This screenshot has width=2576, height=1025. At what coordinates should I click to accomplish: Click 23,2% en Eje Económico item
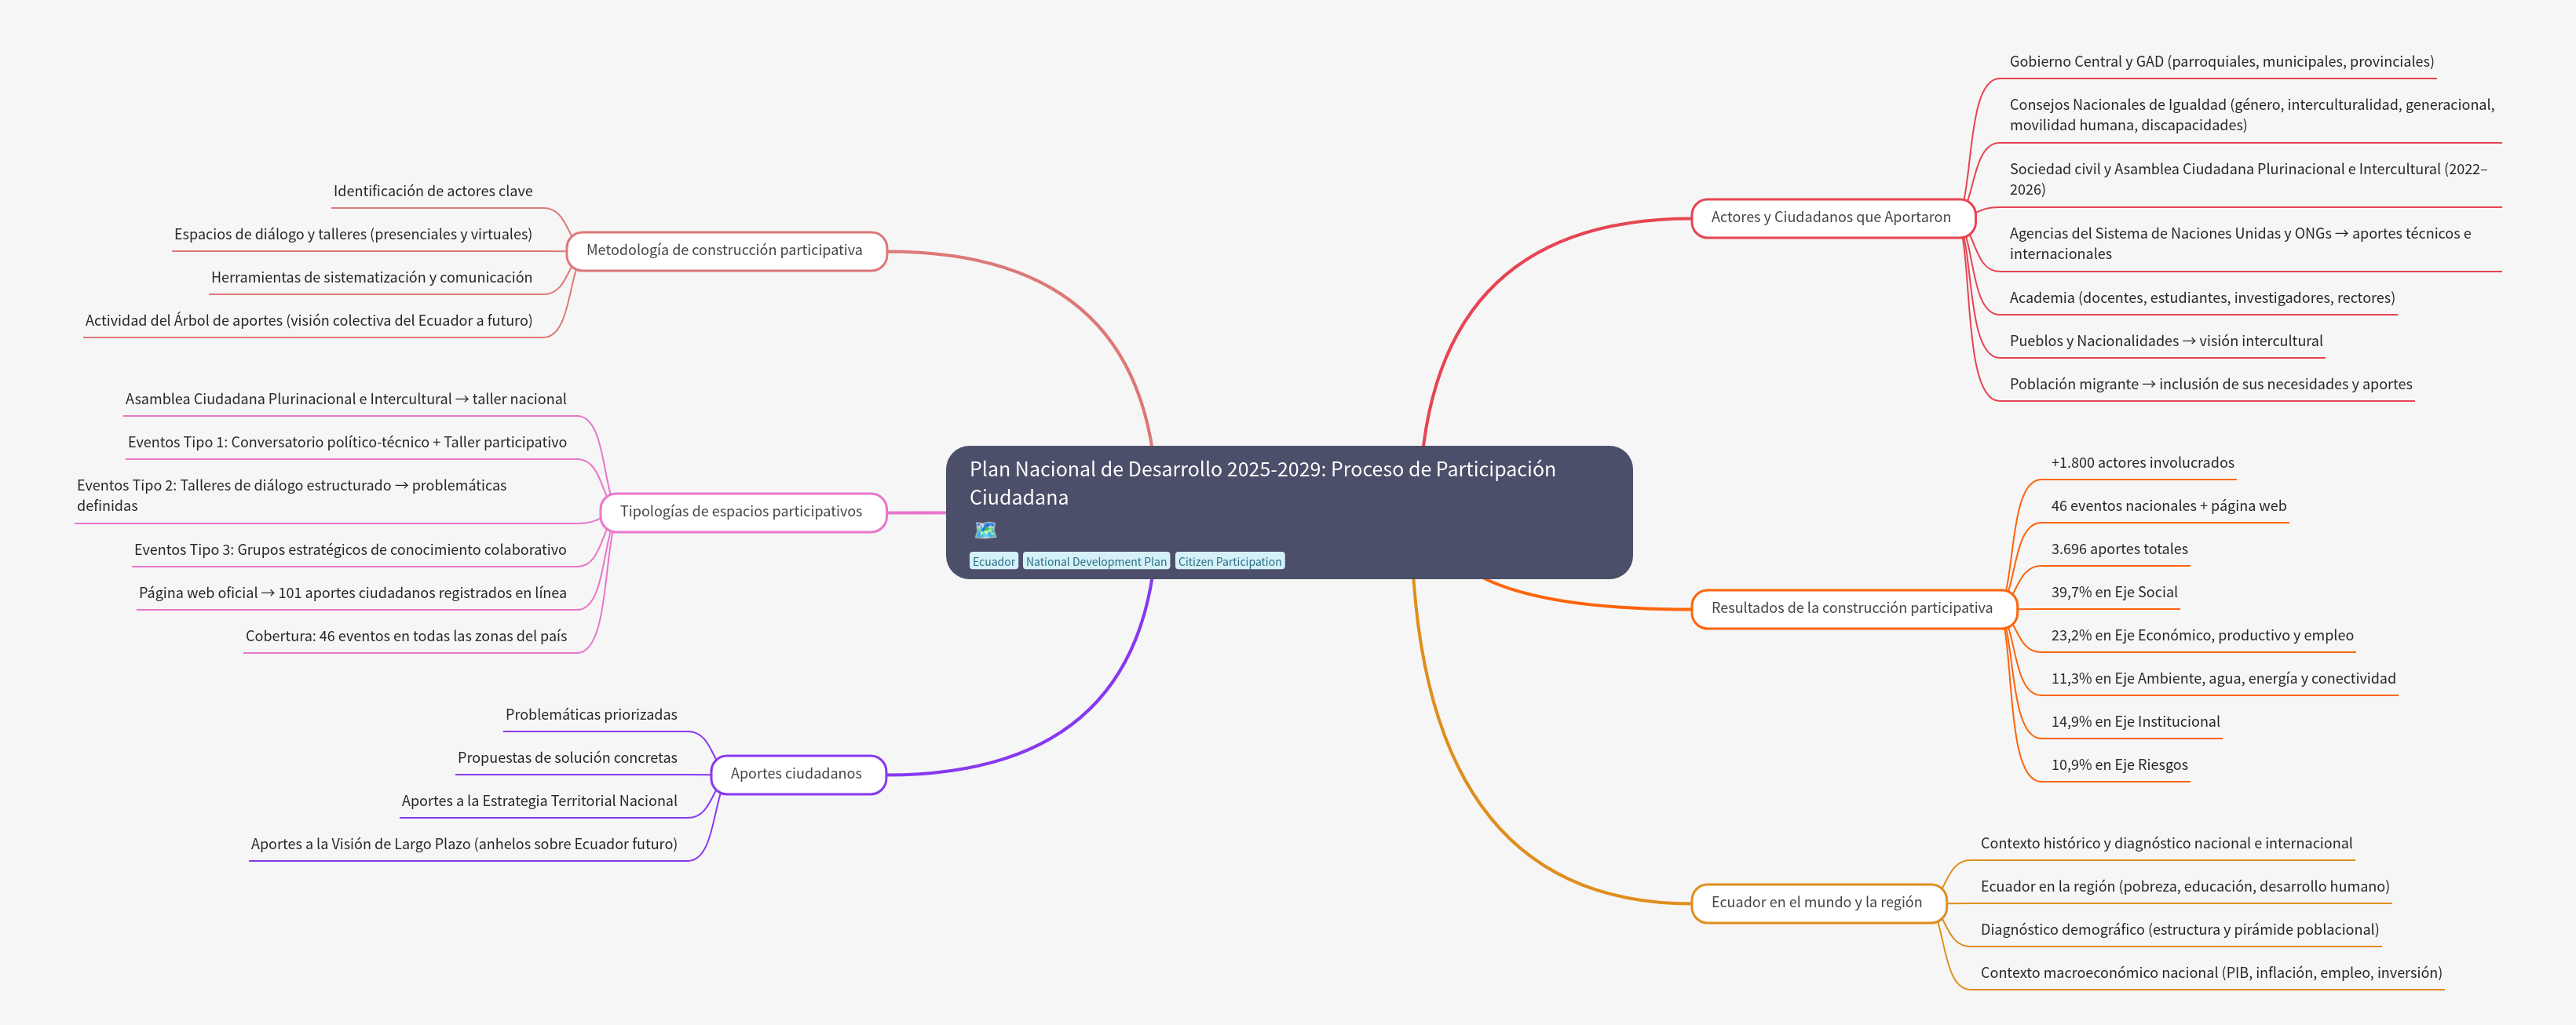(x=2202, y=635)
